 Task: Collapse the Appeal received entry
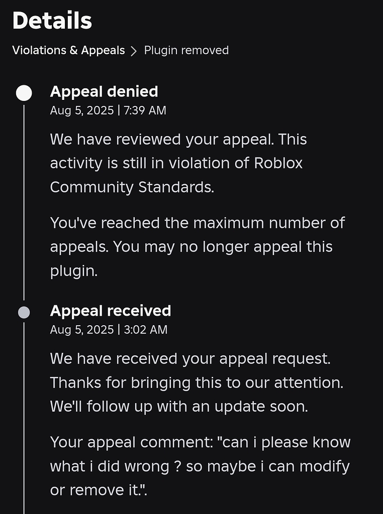(110, 311)
